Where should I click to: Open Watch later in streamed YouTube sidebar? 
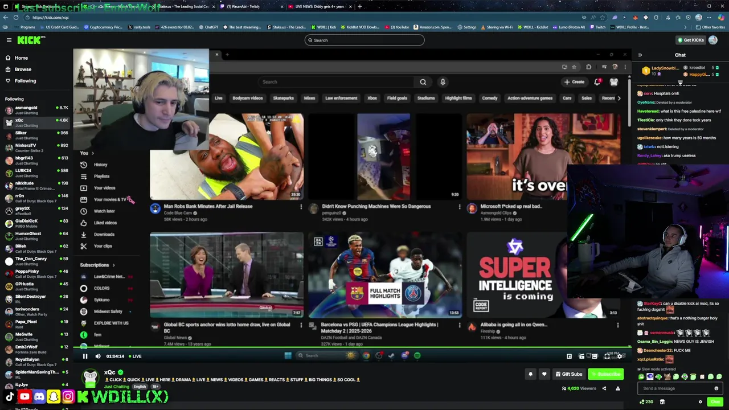pyautogui.click(x=104, y=211)
